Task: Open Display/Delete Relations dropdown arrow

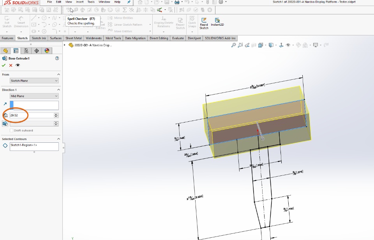Action: [163, 32]
